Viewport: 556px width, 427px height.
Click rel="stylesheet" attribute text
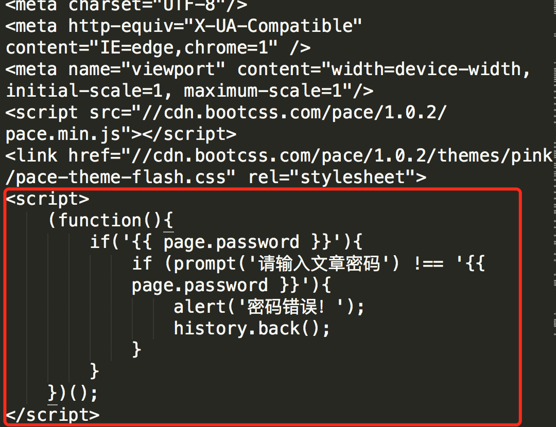(337, 177)
